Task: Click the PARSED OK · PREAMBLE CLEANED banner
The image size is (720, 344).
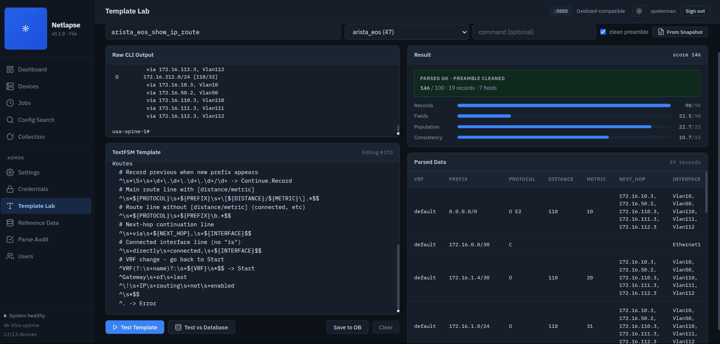Action: tap(557, 84)
